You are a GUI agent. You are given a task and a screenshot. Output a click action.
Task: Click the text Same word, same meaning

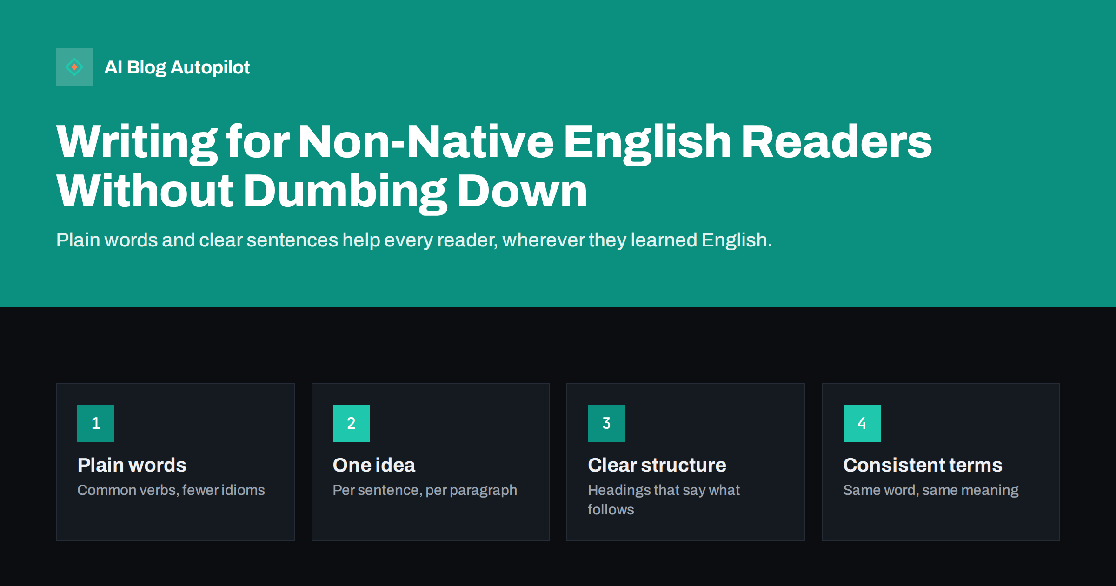(931, 491)
